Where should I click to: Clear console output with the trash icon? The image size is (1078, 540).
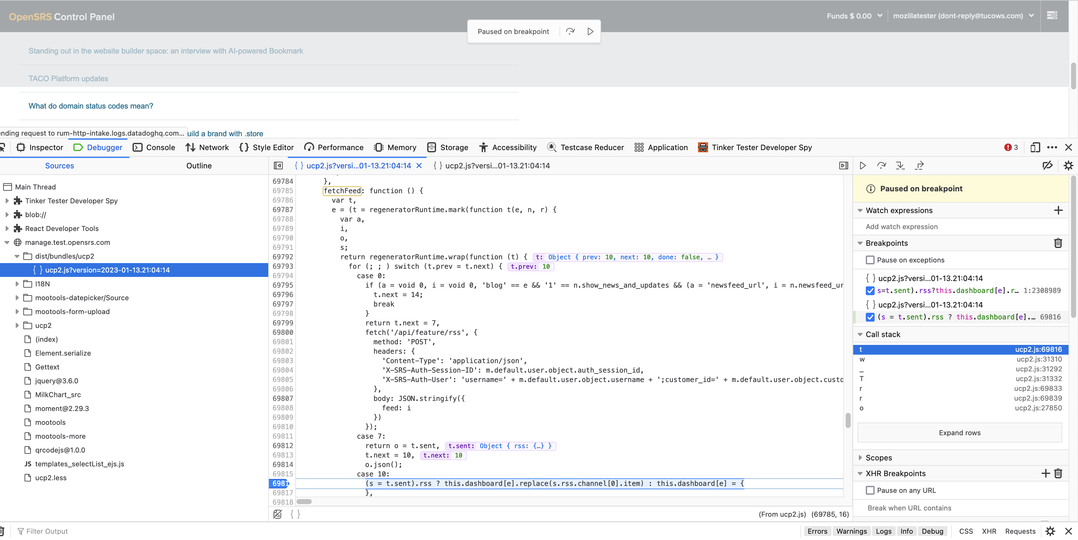click(4, 531)
